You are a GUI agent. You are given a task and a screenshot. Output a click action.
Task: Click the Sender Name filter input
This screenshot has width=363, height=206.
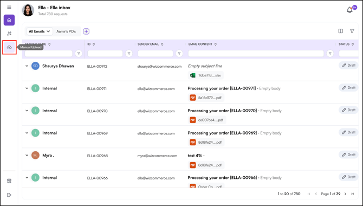[49, 54]
